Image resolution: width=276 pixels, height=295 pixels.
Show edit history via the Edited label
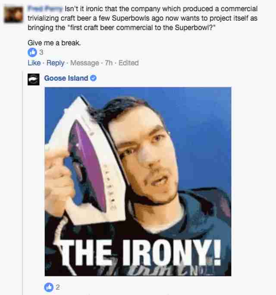tap(129, 63)
